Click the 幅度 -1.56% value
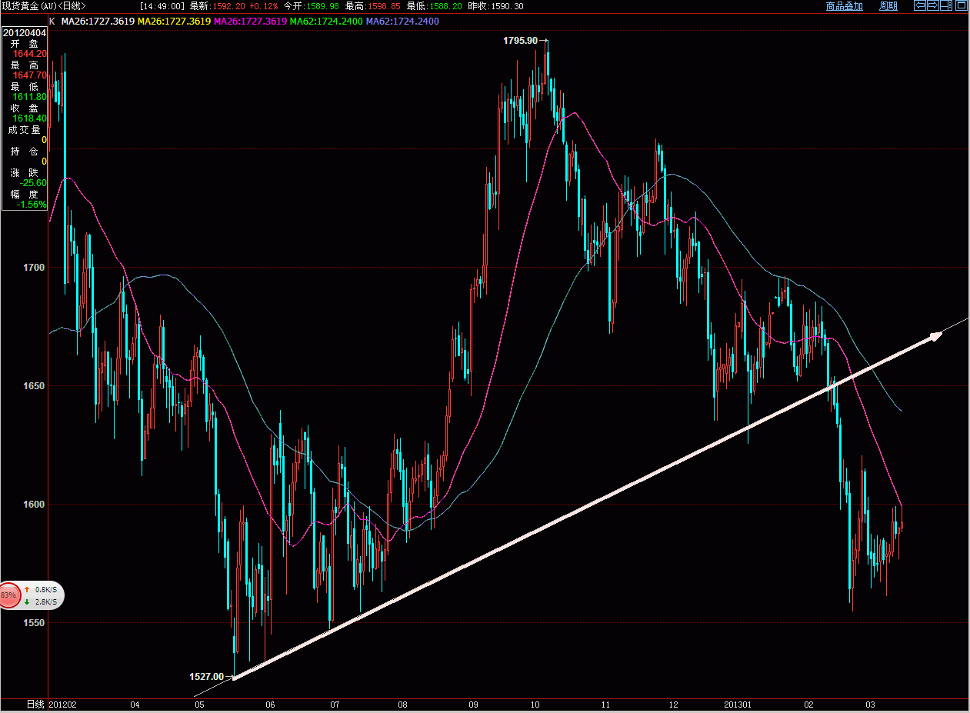970x713 pixels. pyautogui.click(x=32, y=205)
